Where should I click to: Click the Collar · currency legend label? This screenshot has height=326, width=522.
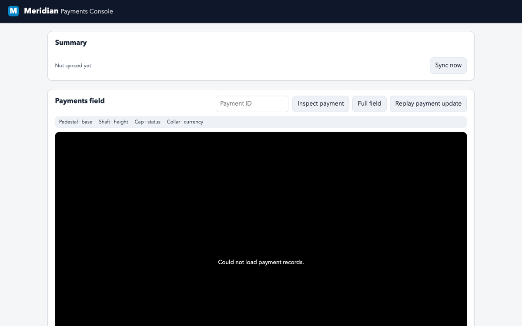(x=185, y=122)
